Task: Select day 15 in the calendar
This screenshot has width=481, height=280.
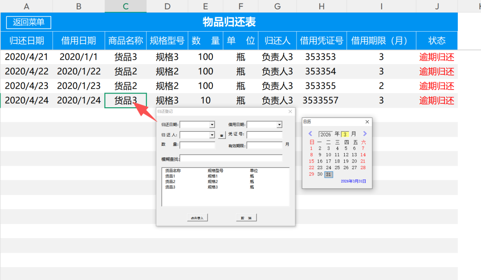Action: point(311,161)
